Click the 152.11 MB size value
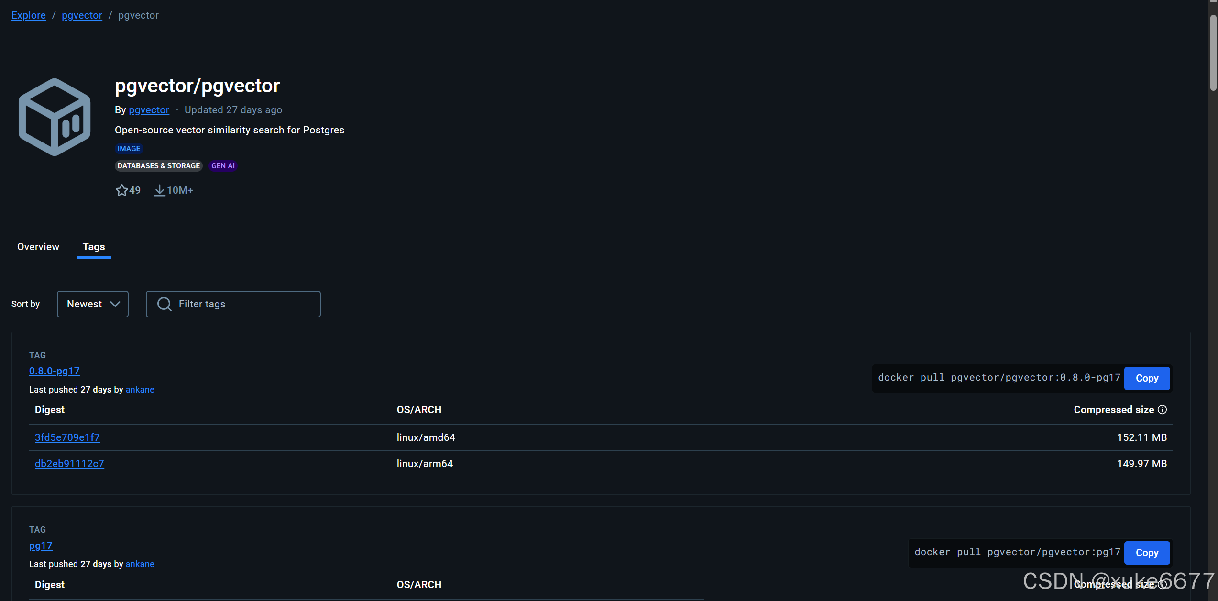1218x601 pixels. [x=1142, y=437]
